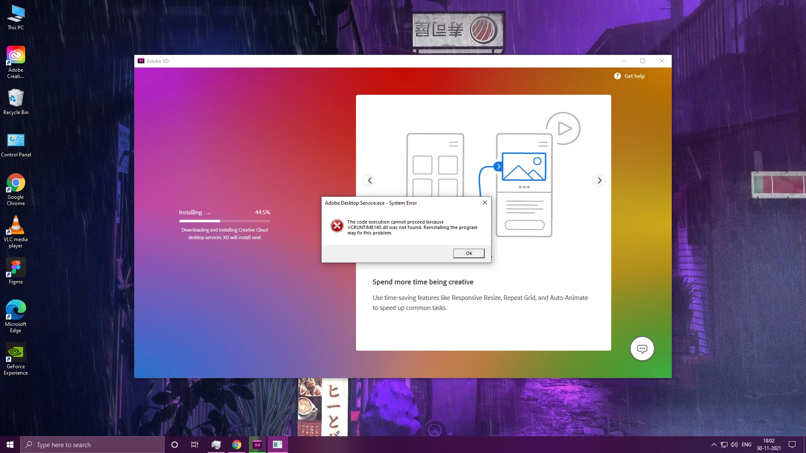Viewport: 806px width, 453px height.
Task: Open the volume control in tray
Action: [734, 445]
